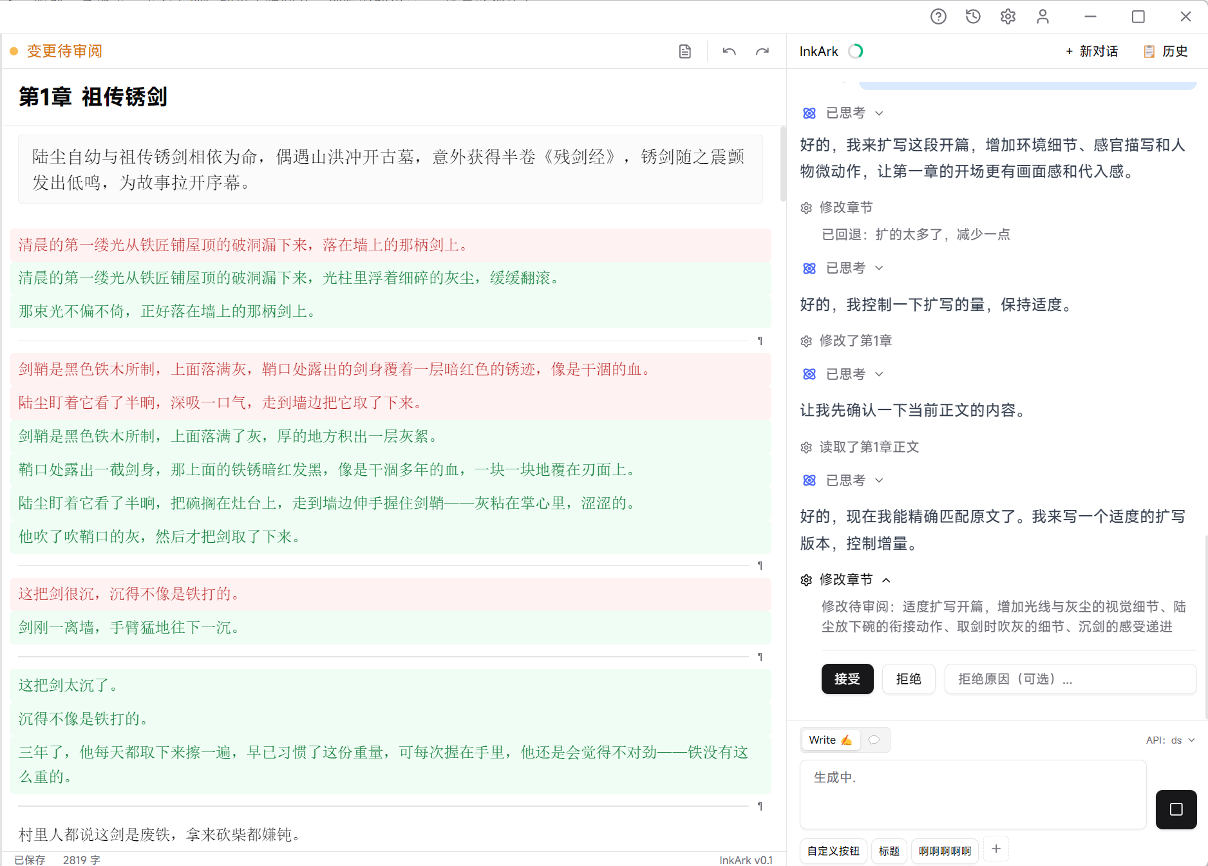Click the editor vertical scrollbar
The height and width of the screenshot is (866, 1208).
[783, 164]
